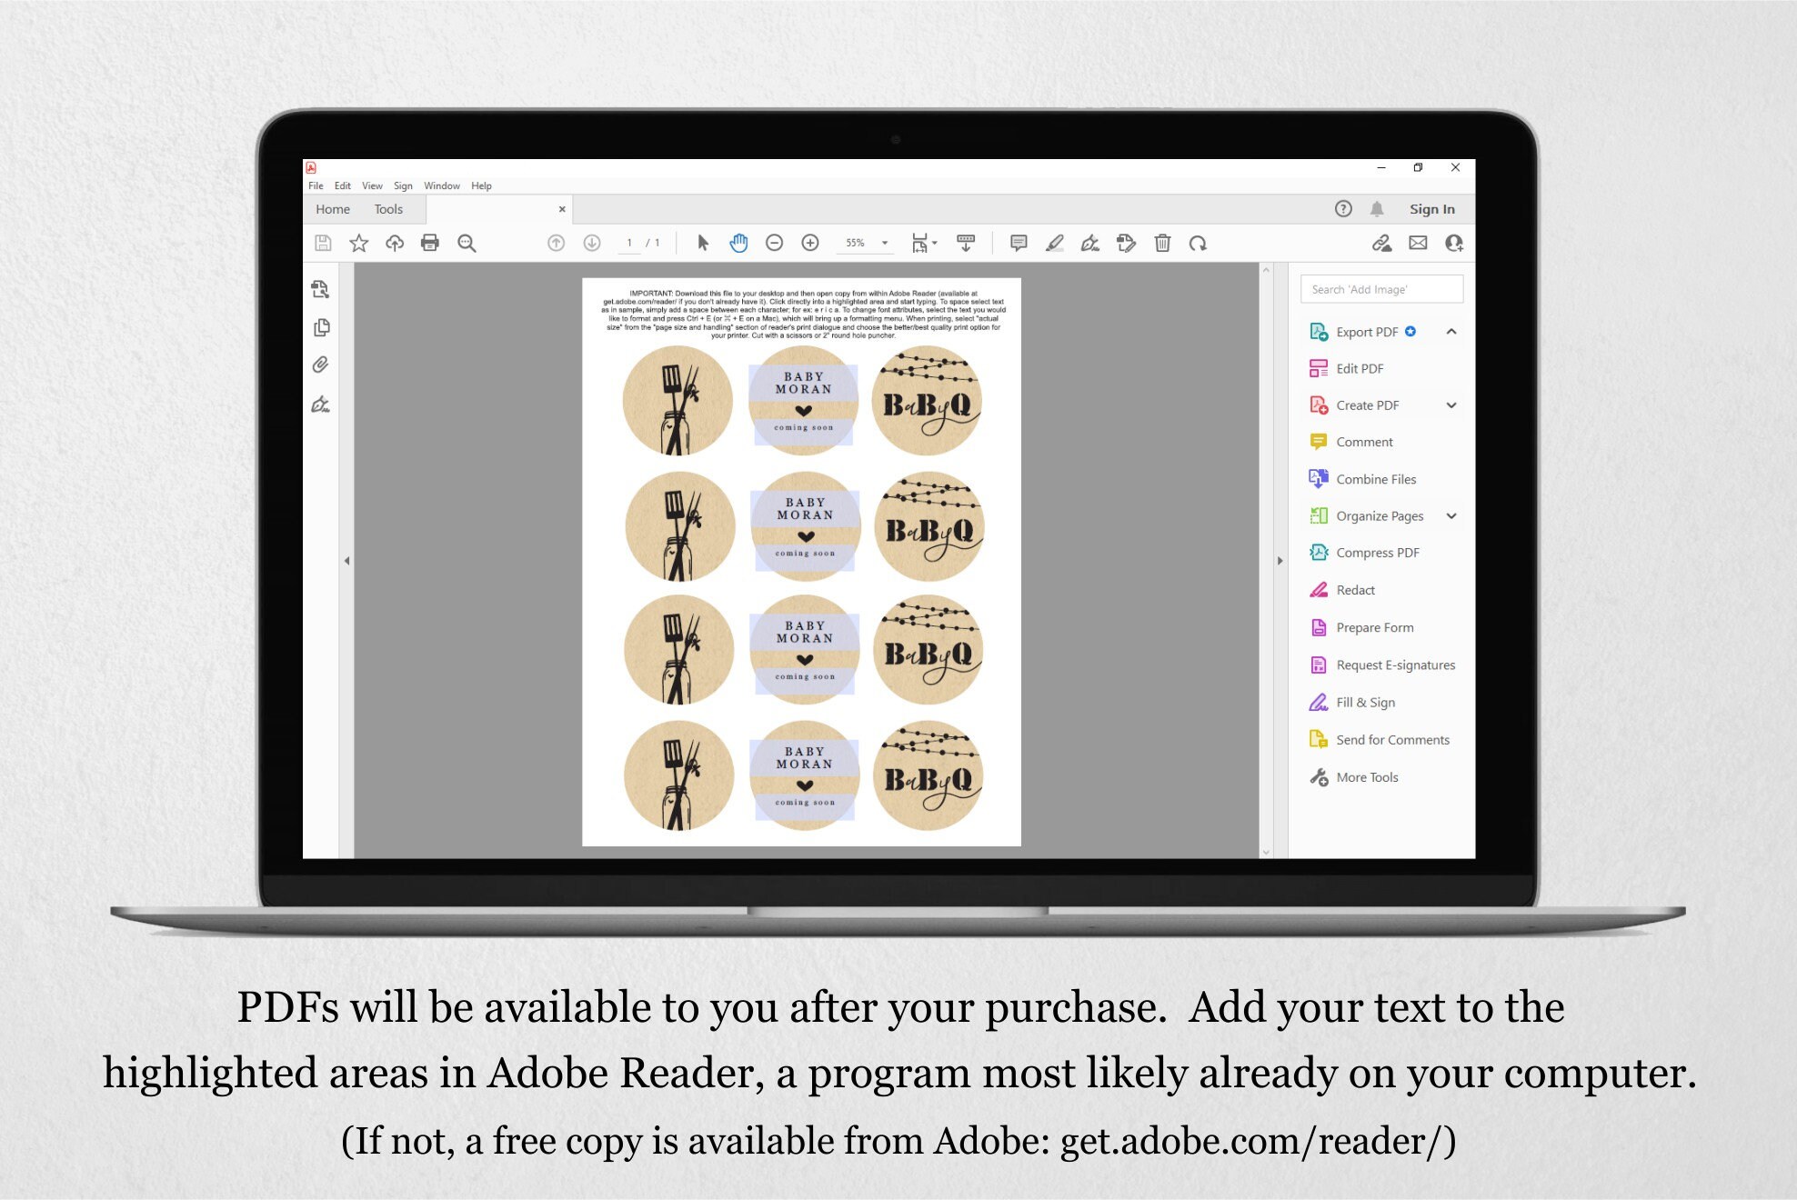Zoom out with minus icon
Screen dimensions: 1797x1200
(774, 243)
